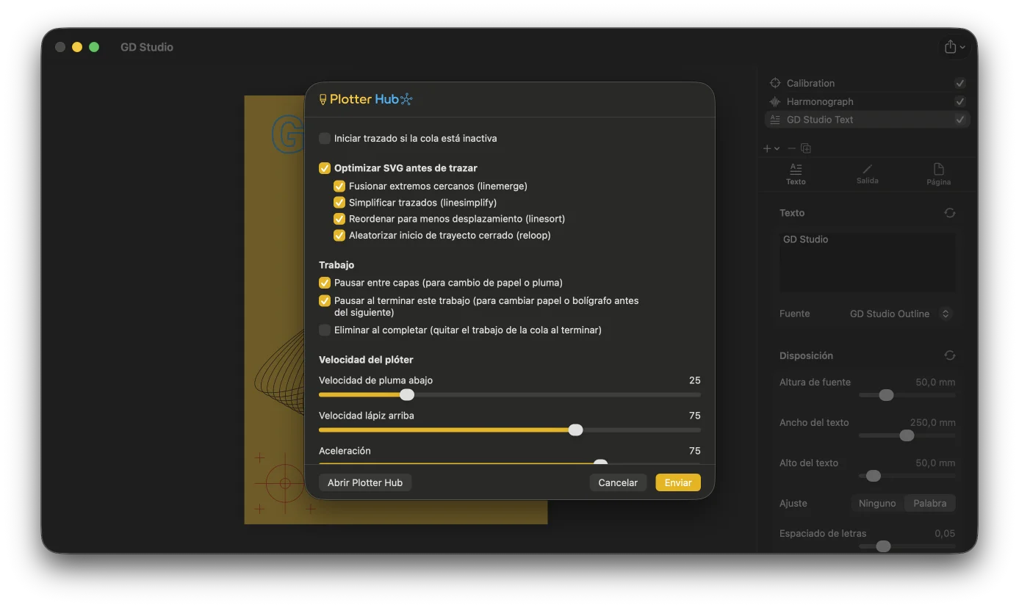
Task: Adjust the Aceleración slider
Action: [600, 463]
